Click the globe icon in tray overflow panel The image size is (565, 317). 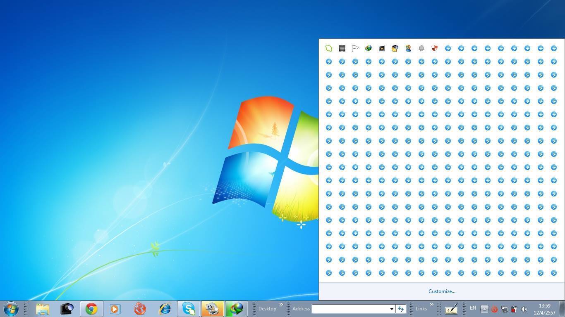pyautogui.click(x=369, y=48)
